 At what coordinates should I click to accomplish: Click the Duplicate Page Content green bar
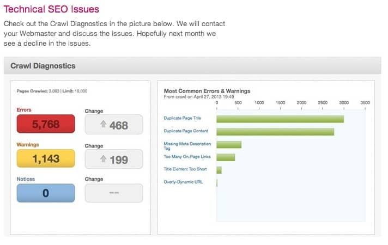pos(275,132)
